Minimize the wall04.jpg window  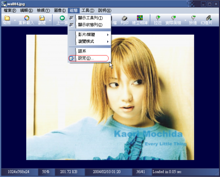[x=203, y=4]
